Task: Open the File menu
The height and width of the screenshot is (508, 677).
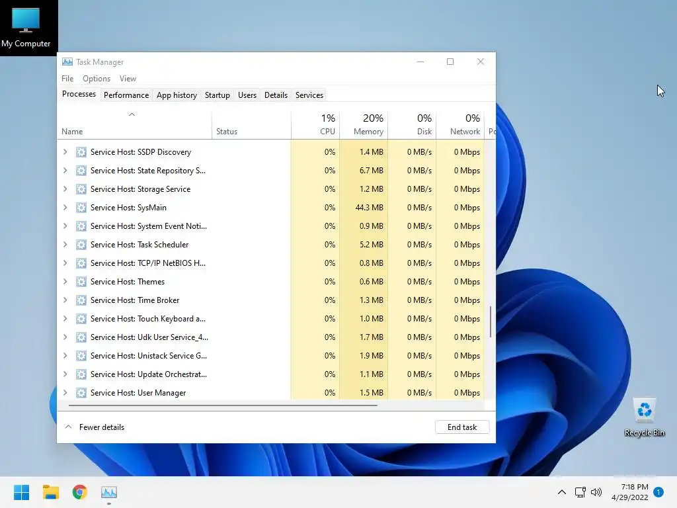Action: [67, 79]
